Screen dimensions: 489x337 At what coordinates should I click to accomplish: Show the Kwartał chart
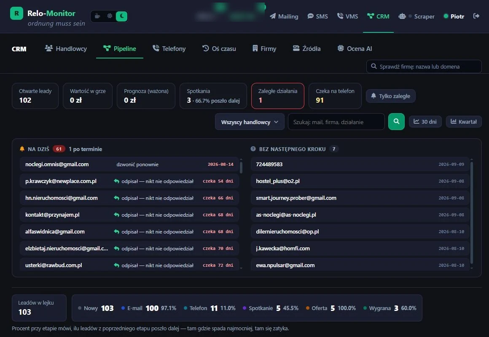click(x=464, y=122)
